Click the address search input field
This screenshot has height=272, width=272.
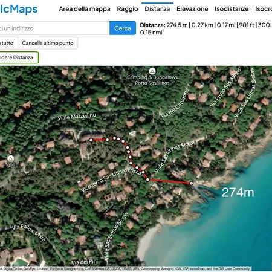click(54, 28)
